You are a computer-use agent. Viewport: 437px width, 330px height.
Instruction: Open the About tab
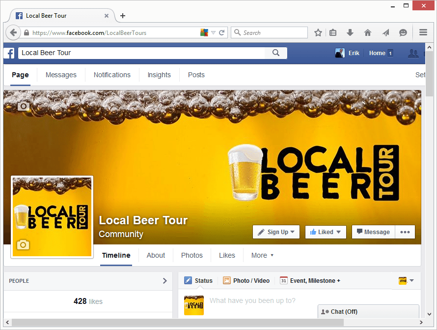[156, 255]
